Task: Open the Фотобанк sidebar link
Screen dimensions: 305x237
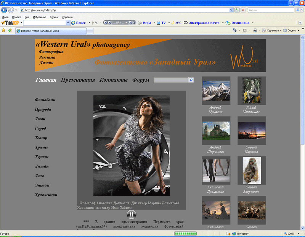Action: pos(45,100)
